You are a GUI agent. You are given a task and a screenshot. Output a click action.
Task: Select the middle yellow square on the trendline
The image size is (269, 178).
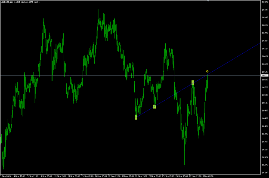tap(154, 107)
